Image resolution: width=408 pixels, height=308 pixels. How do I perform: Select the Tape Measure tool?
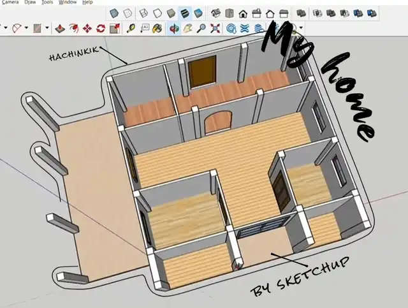click(131, 28)
